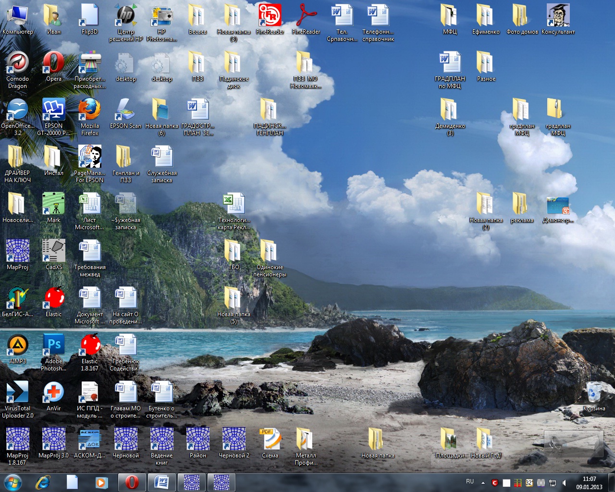Select the Схема PDF file
Viewport: 615px width, 492px height.
click(270, 440)
